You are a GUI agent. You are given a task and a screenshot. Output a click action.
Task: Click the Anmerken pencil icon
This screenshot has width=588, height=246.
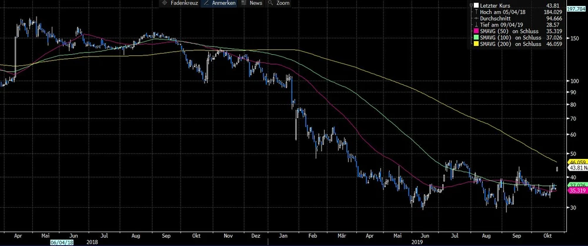(206, 4)
